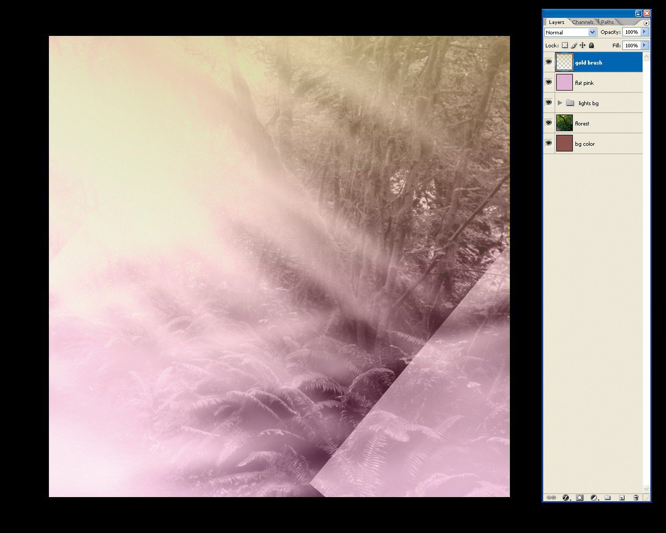Select the gold brush layer thumbnail
Image resolution: width=666 pixels, height=533 pixels.
(x=565, y=62)
